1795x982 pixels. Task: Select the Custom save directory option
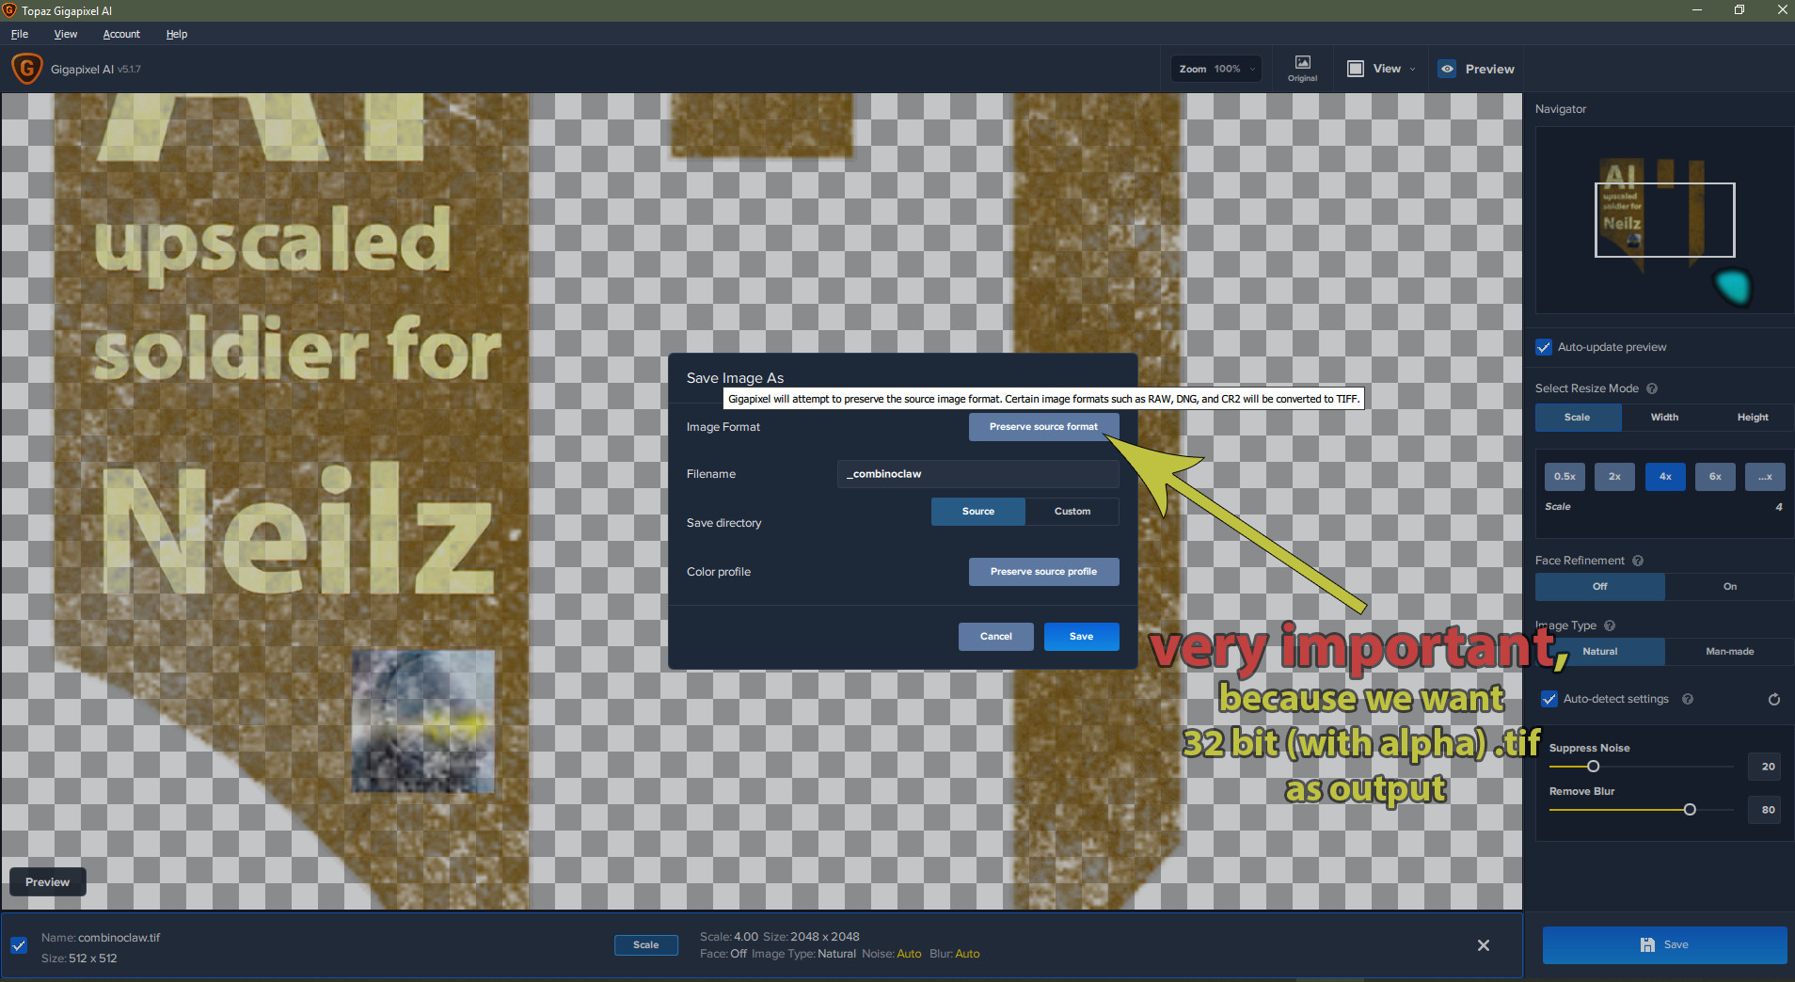coord(1072,512)
